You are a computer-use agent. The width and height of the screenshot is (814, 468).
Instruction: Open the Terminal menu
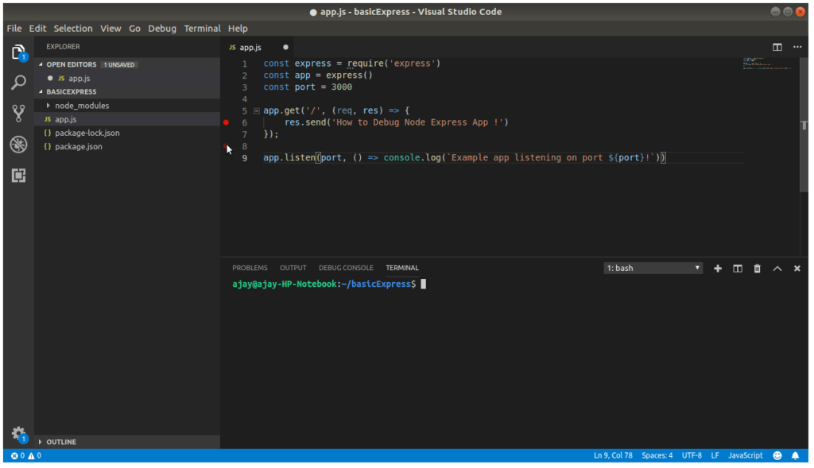202,29
